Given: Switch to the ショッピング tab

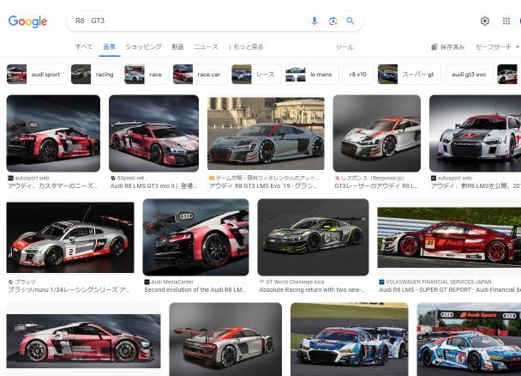Looking at the screenshot, I should click(143, 47).
